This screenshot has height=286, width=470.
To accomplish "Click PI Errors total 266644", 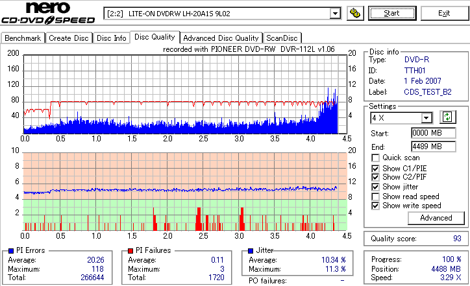I will 92,278.
